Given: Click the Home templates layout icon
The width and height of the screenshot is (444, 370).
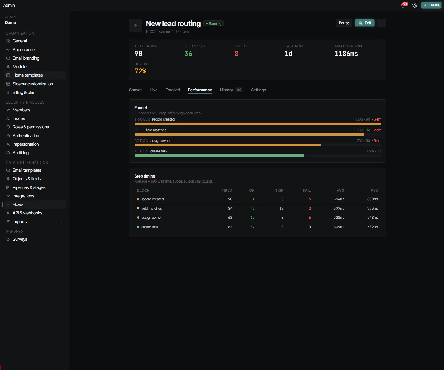Looking at the screenshot, I should [8, 75].
